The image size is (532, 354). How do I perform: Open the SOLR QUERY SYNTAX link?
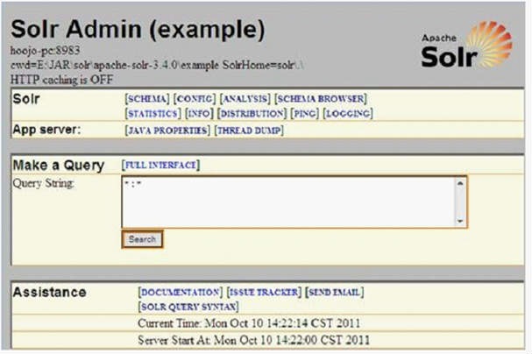(x=188, y=307)
